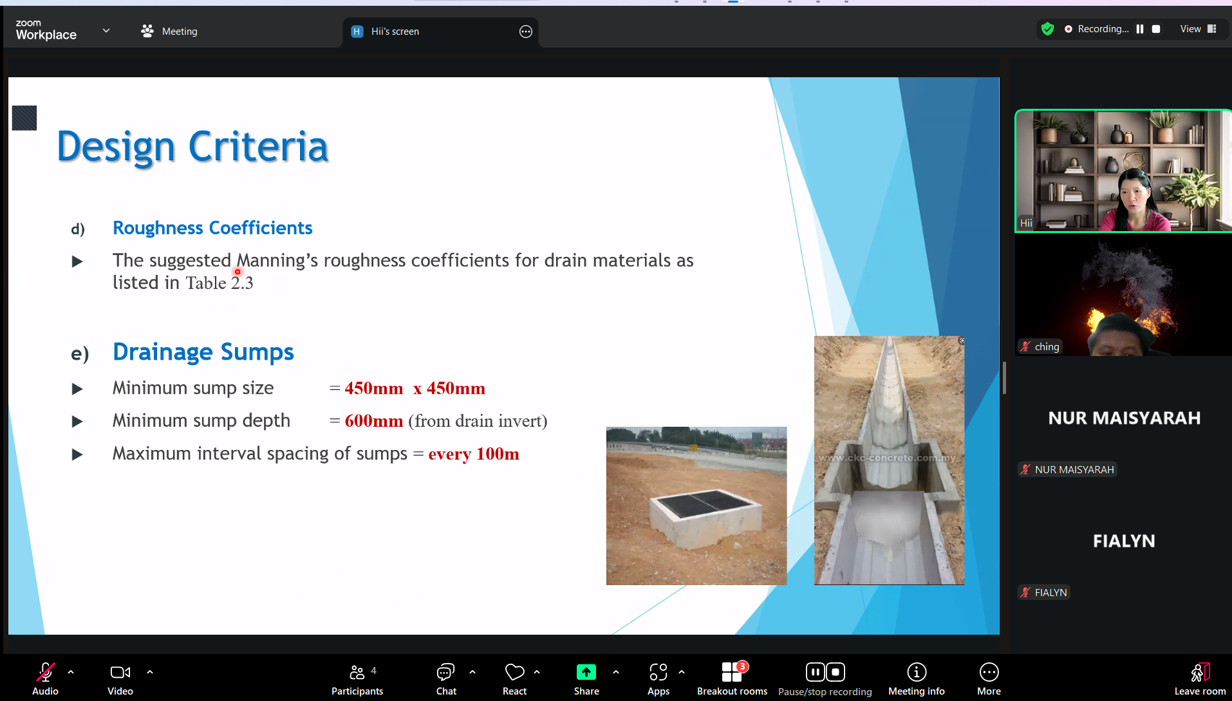
Task: Click the green Share screen button
Action: 586,673
